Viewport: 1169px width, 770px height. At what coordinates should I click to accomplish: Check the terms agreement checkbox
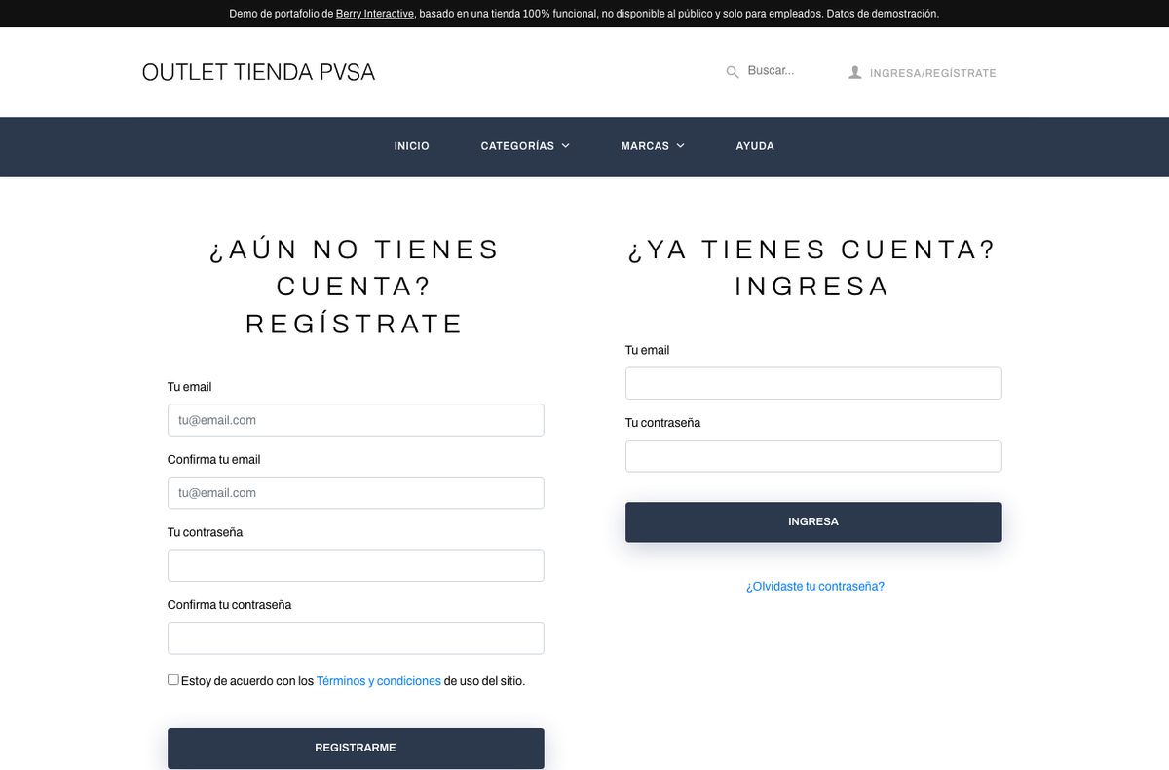[173, 680]
